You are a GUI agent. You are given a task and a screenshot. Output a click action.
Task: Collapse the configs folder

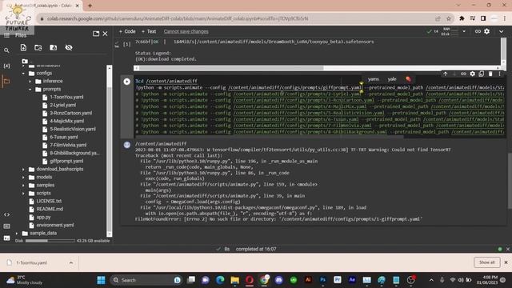coord(23,74)
